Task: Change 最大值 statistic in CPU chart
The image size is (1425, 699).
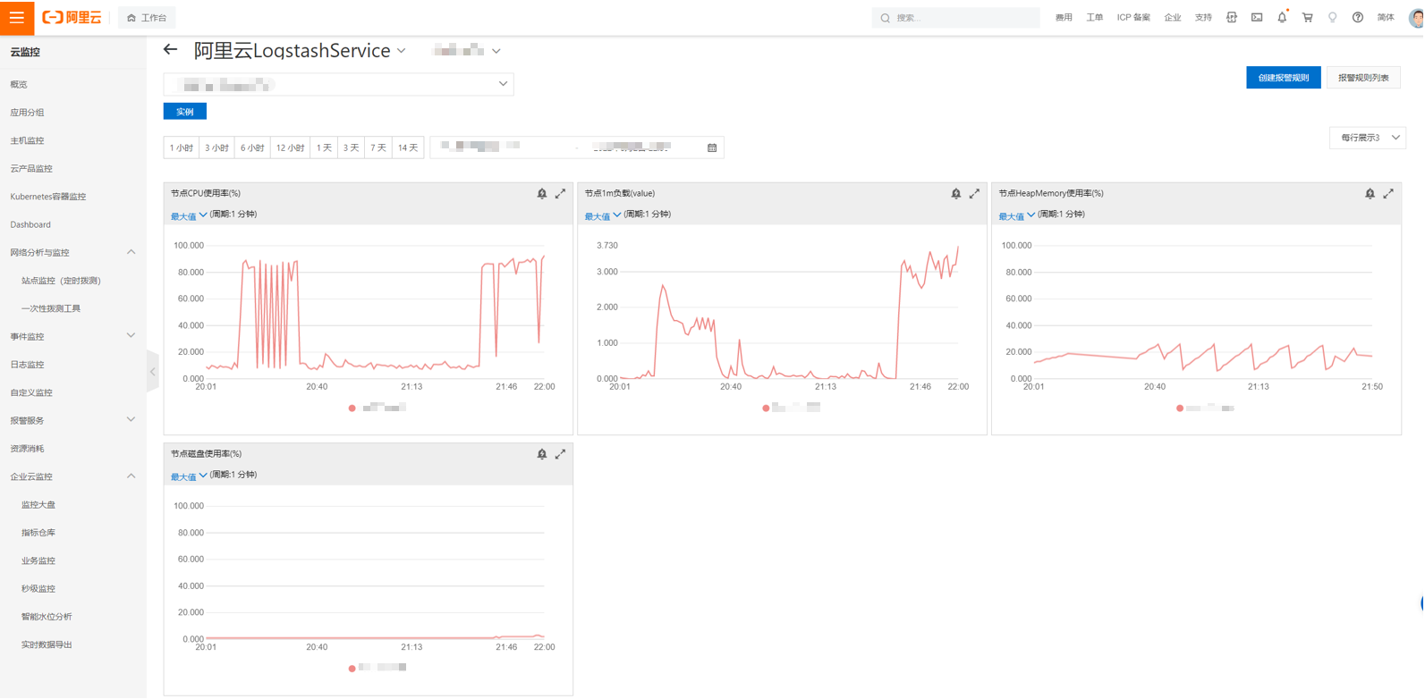Action: pyautogui.click(x=189, y=215)
